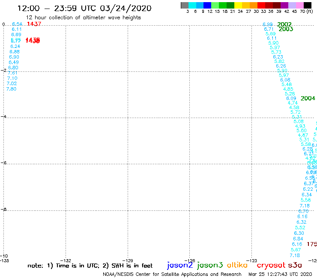The height and width of the screenshot is (278, 317).
Task: Click the green 2004 pass time label
Action: click(308, 98)
